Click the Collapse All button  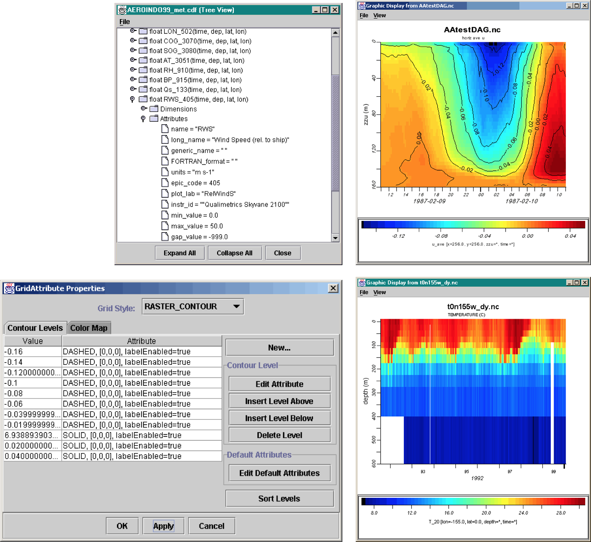click(235, 253)
